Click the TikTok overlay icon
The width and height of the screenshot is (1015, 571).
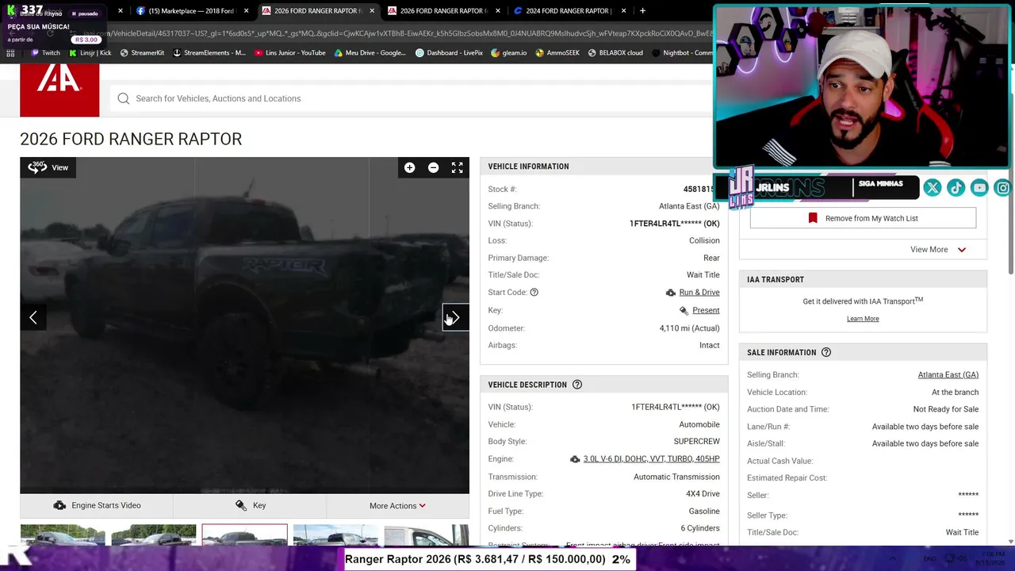[x=956, y=188]
